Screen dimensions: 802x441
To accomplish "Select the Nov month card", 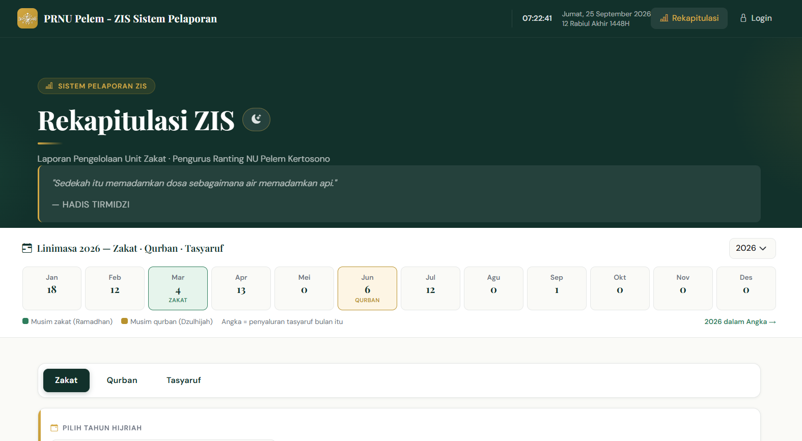I will (683, 288).
